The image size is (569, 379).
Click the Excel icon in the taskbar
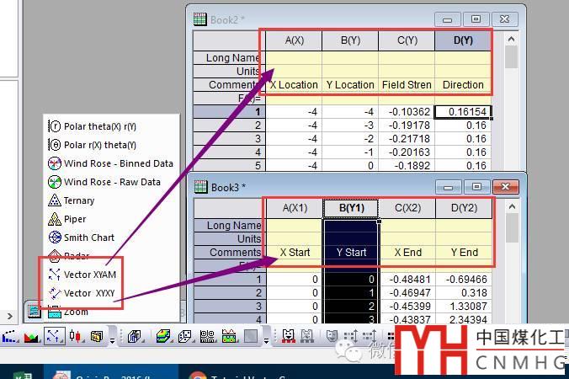24,372
